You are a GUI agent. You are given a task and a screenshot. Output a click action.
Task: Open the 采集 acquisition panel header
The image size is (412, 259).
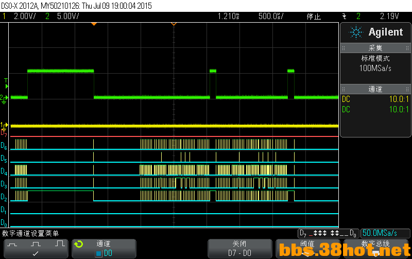[x=376, y=48]
